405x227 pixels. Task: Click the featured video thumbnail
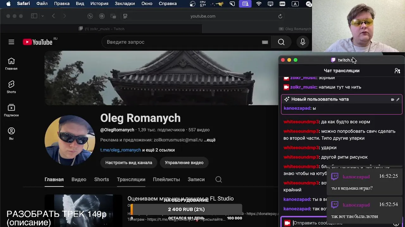(84, 211)
